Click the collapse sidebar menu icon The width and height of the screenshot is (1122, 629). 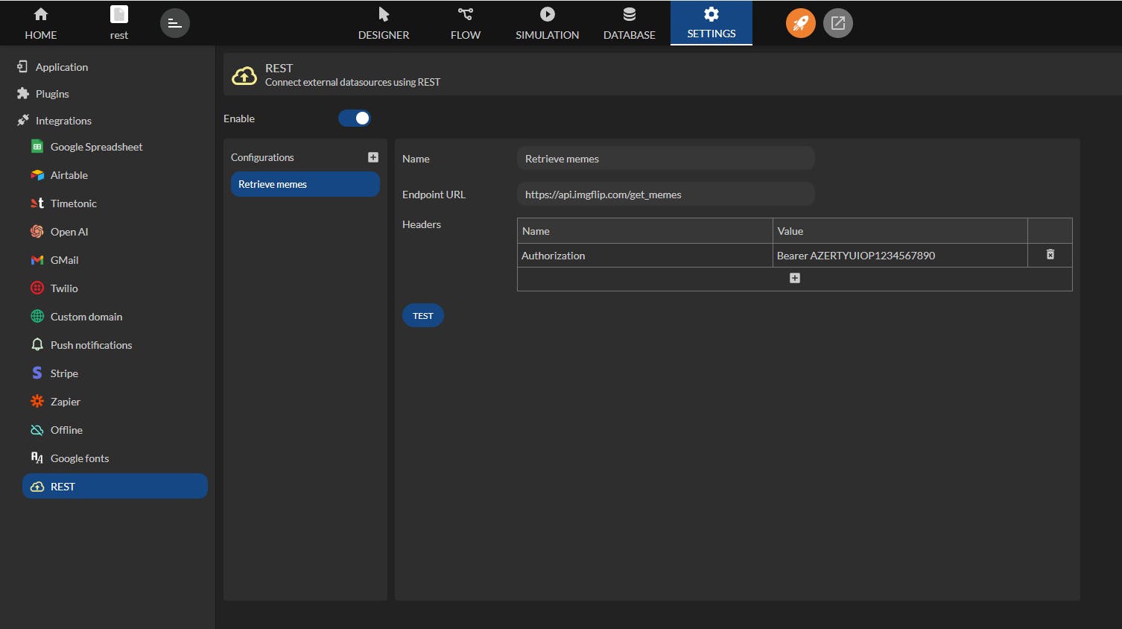tap(175, 23)
